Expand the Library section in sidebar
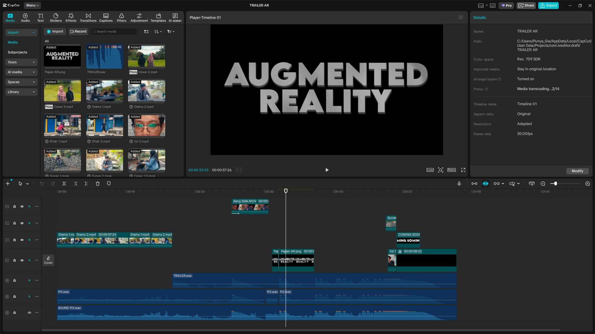This screenshot has width=595, height=334. pos(21,92)
